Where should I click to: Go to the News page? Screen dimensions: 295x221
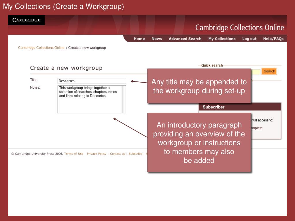pyautogui.click(x=157, y=39)
